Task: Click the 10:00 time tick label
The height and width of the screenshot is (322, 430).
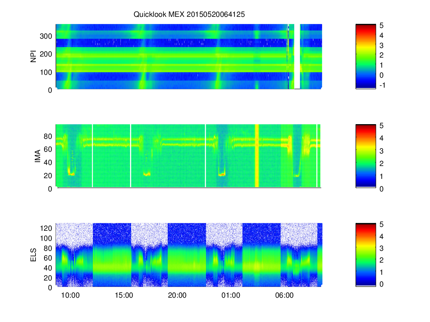Action: [70, 296]
